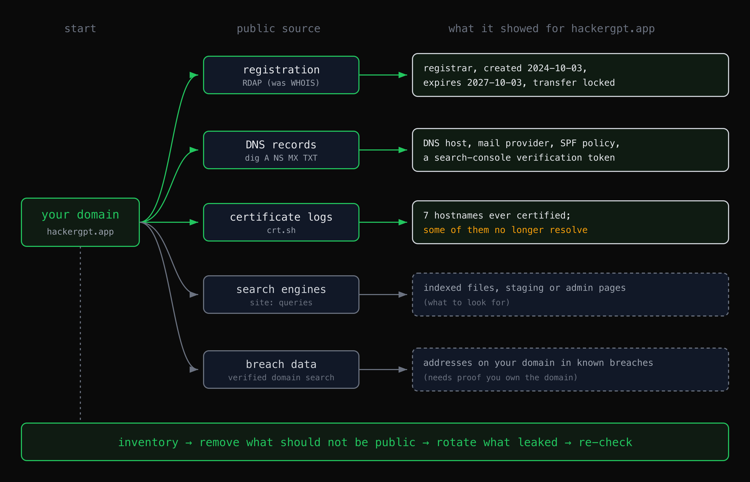Click 'some of them no longer resolve' text
Screen dimensions: 750x482
click(x=505, y=230)
